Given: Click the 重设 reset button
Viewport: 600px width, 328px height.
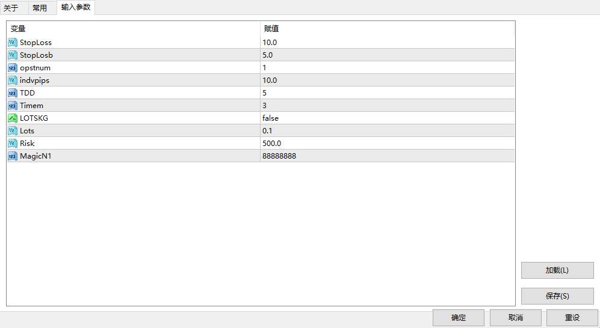Looking at the screenshot, I should pos(572,318).
